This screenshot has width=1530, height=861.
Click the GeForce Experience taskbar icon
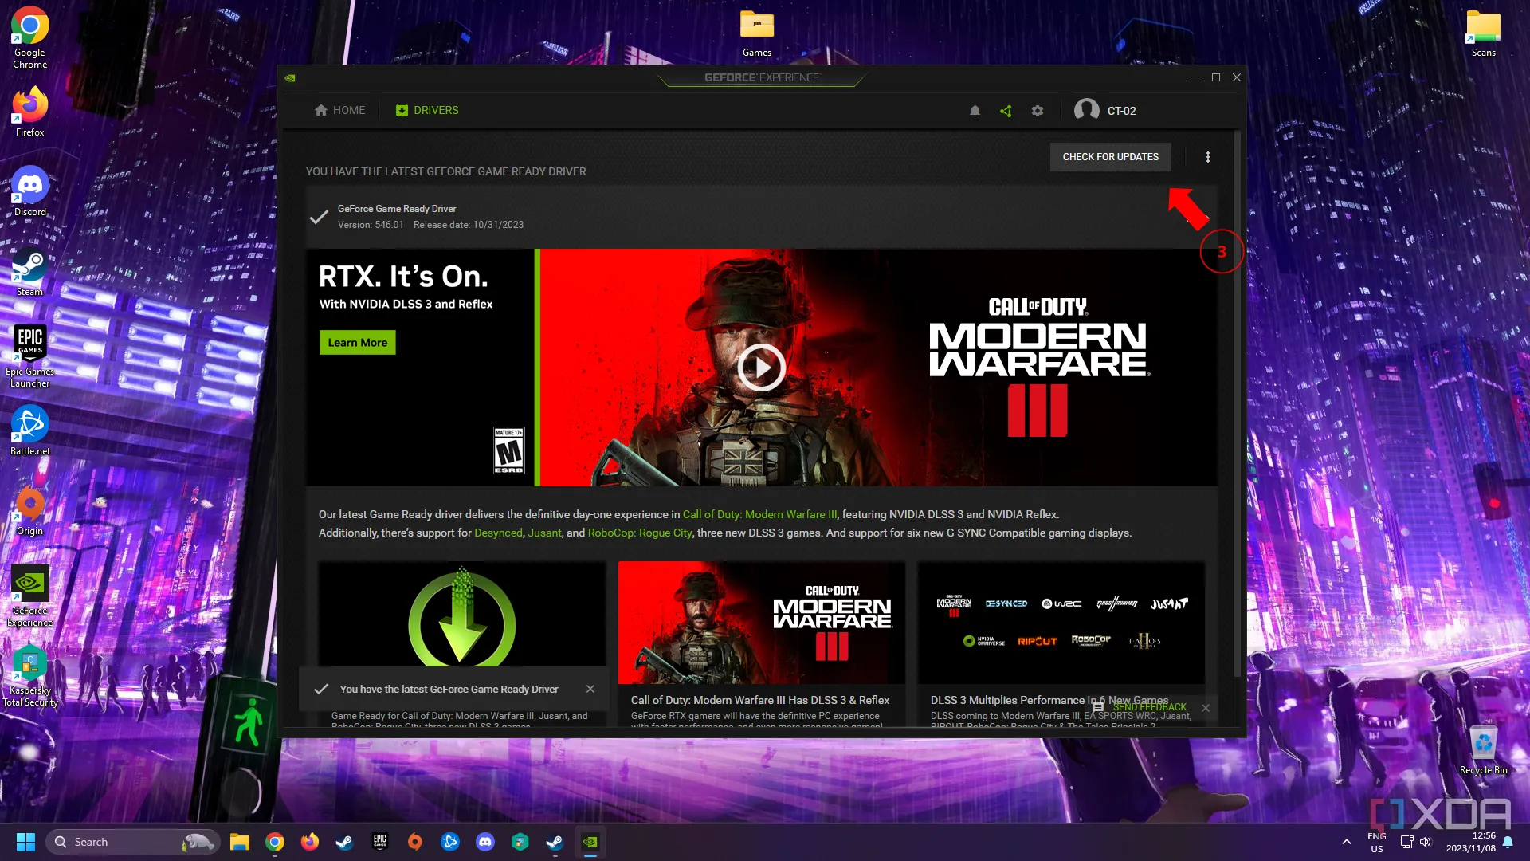590,842
